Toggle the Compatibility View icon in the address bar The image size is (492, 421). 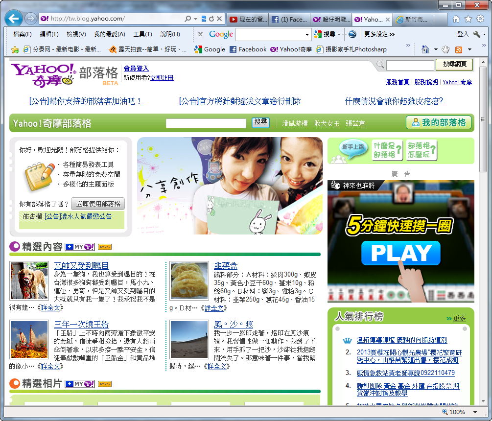(204, 19)
